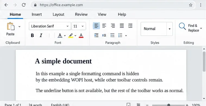This screenshot has width=206, height=106.
Task: Click the lines view icon in status bar
Action: (x=138, y=105)
